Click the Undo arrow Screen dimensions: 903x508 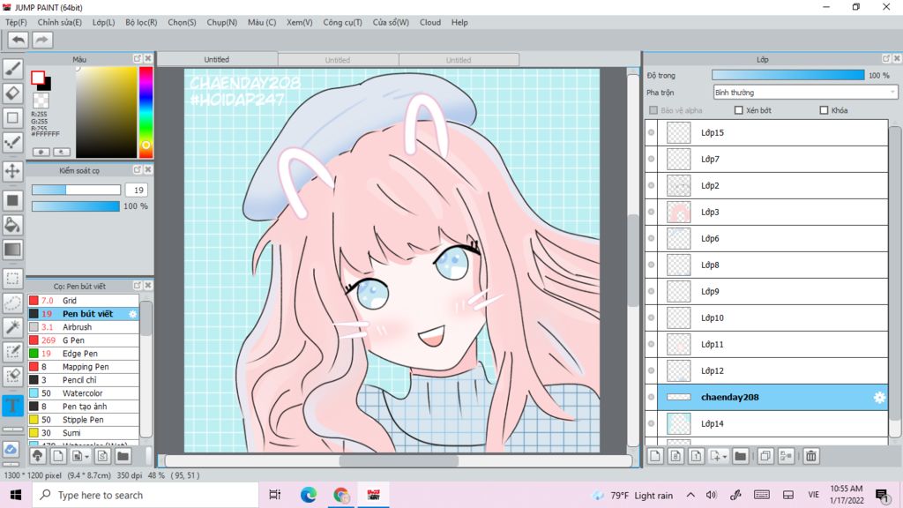tap(18, 40)
